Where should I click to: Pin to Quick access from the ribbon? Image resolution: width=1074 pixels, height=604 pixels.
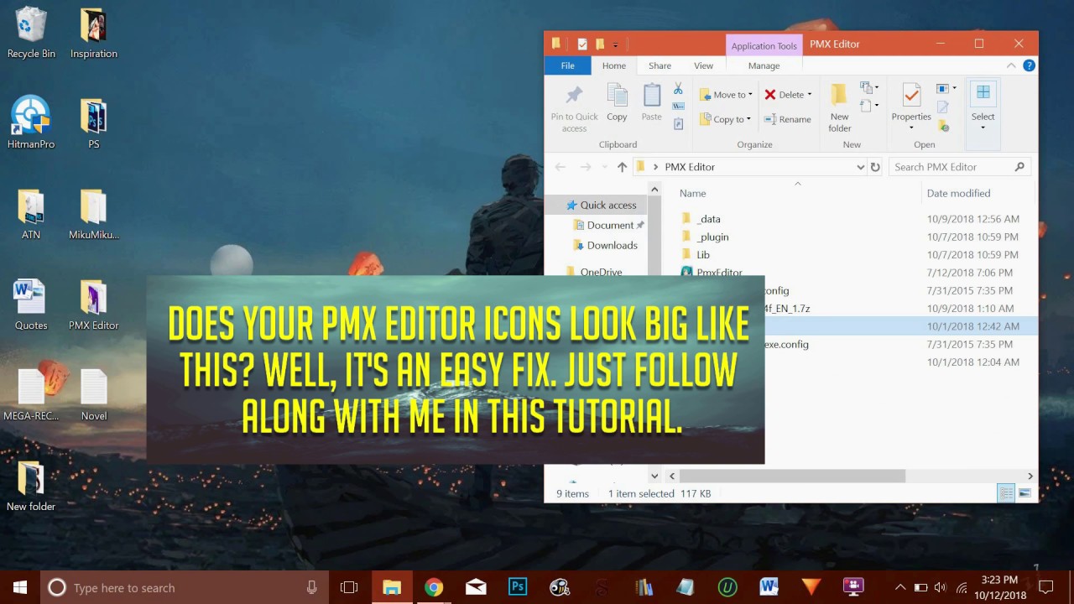click(x=574, y=105)
